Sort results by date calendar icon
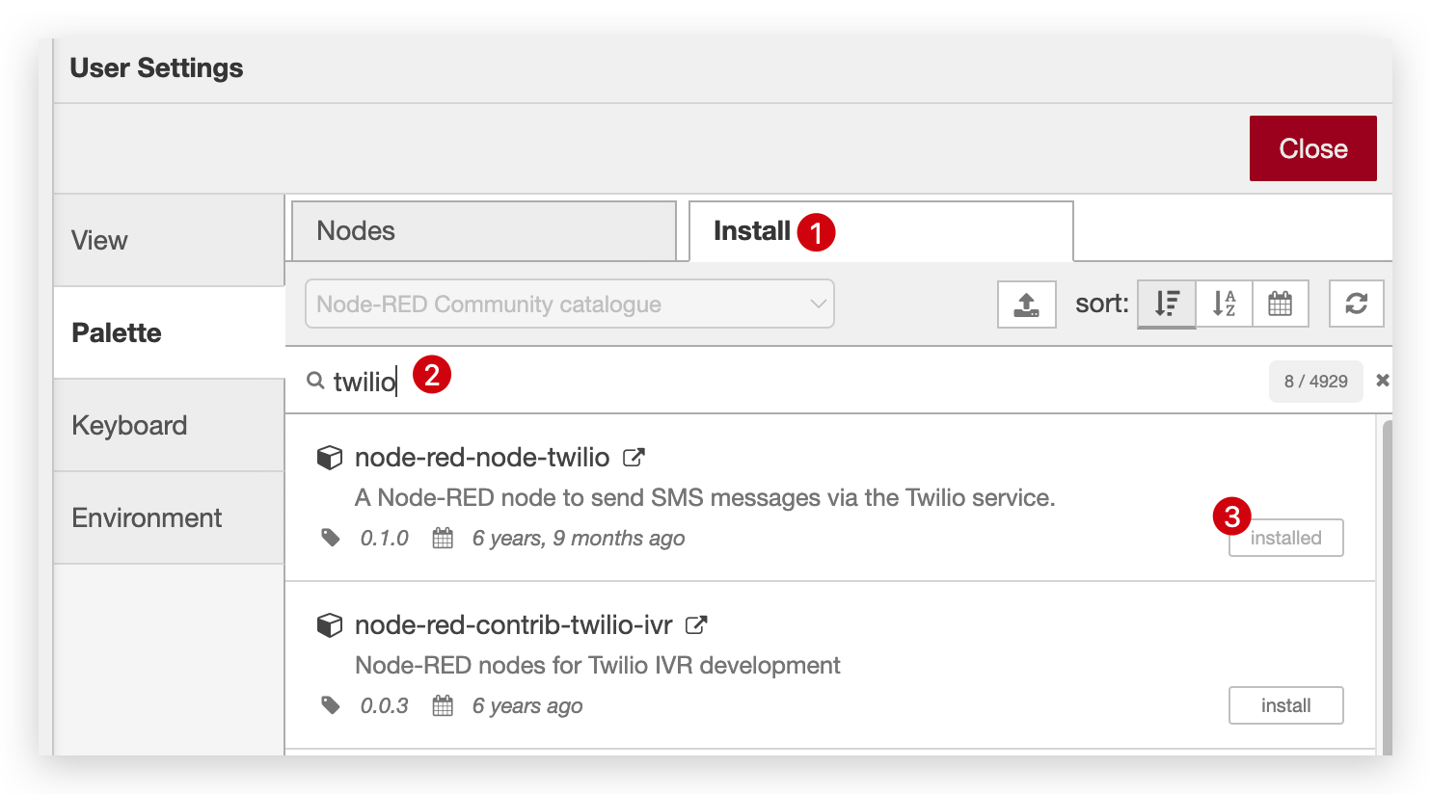The width and height of the screenshot is (1431, 794). click(x=1280, y=304)
